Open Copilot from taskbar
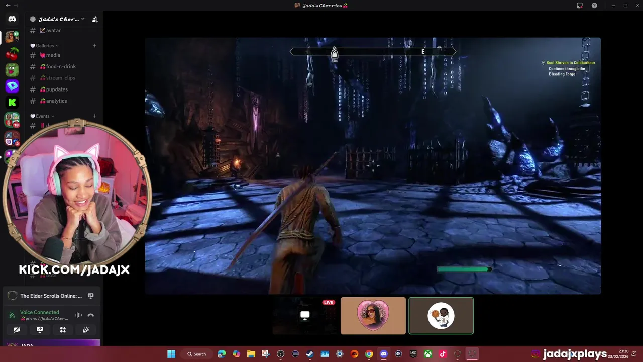The image size is (643, 362). pos(236,354)
